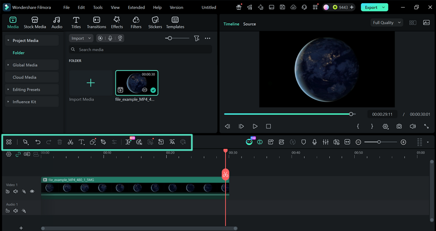Viewport: 436px width, 231px height.
Task: Click the Import Media plus tile
Action: pyautogui.click(x=90, y=83)
